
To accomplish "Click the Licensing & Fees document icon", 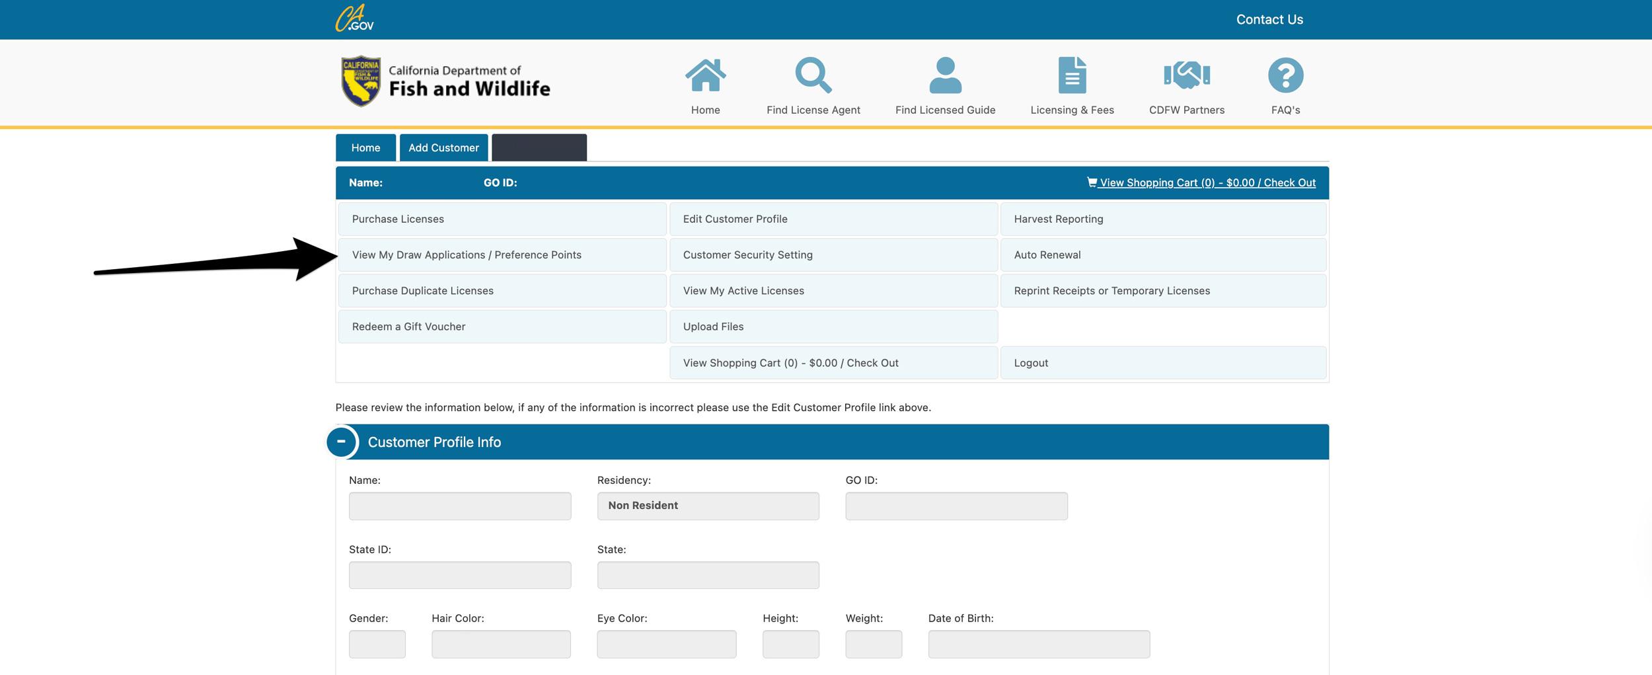I will click(x=1072, y=75).
